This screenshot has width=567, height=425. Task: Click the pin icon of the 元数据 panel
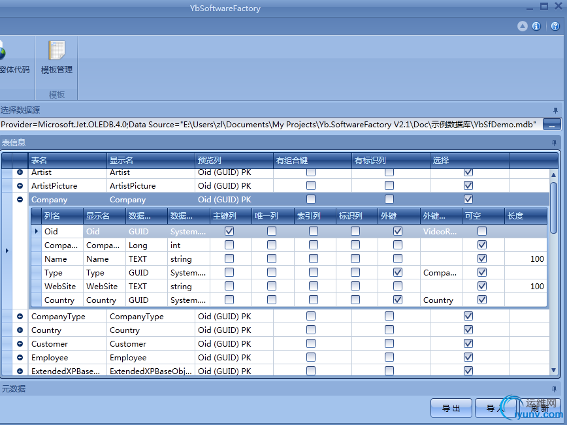click(555, 389)
